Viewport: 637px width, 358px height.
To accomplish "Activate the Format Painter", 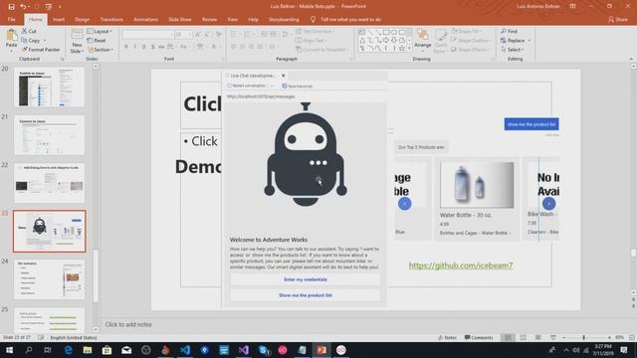I will click(41, 50).
